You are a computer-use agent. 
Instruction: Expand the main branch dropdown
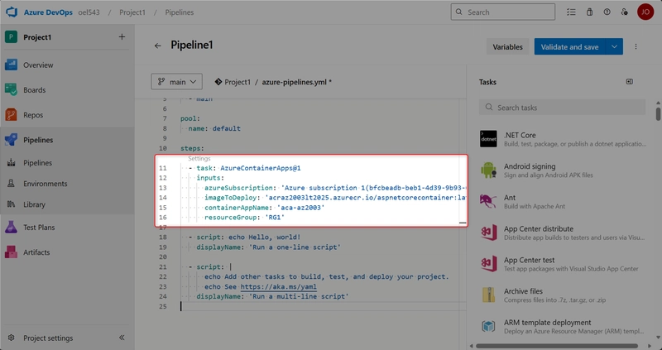point(177,82)
